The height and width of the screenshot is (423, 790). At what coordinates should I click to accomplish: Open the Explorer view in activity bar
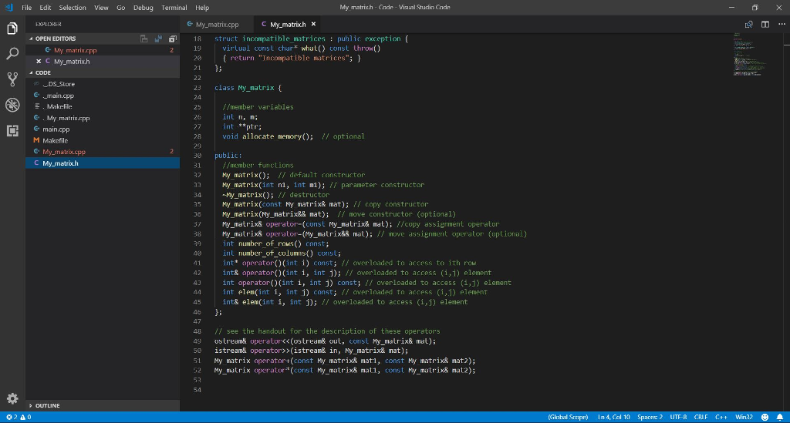pos(12,29)
